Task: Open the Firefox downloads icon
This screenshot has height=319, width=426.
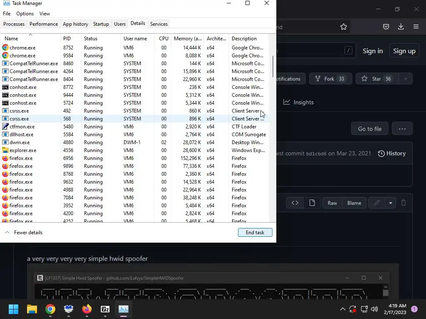Action: (x=401, y=27)
